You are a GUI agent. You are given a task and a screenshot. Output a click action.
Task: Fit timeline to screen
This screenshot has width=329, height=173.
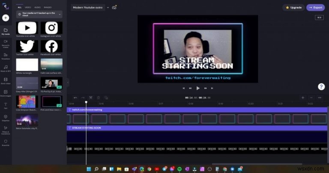pyautogui.click(x=320, y=98)
